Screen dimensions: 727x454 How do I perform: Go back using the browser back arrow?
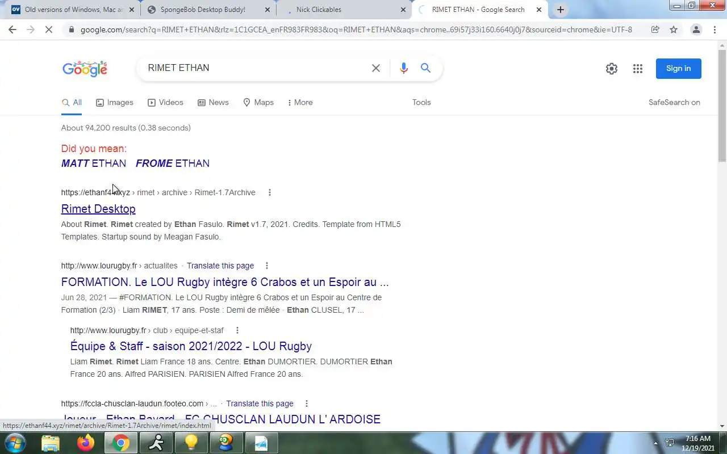pos(12,30)
